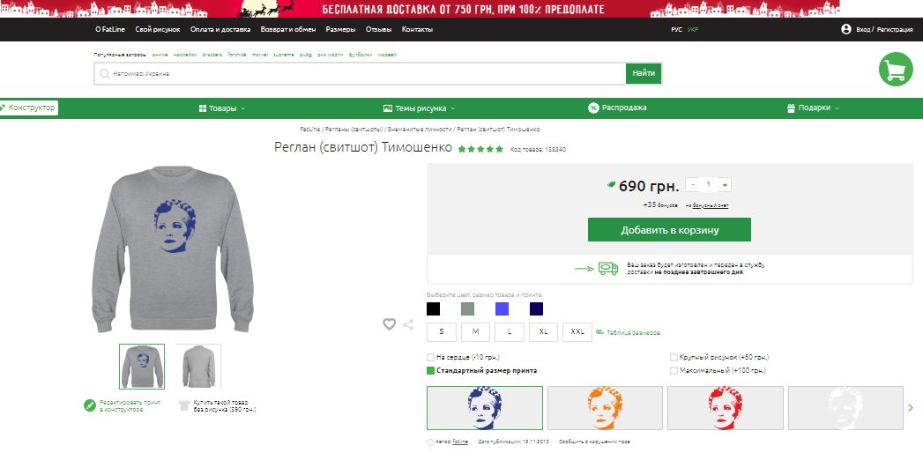Click the Распродажа percent sale icon
This screenshot has height=453, width=923.
point(594,108)
